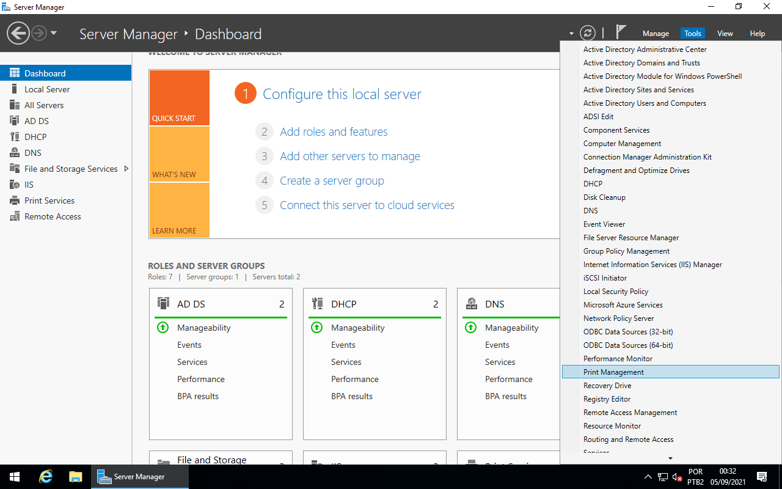Click the IIS icon in sidebar
The height and width of the screenshot is (489, 782).
pyautogui.click(x=15, y=185)
